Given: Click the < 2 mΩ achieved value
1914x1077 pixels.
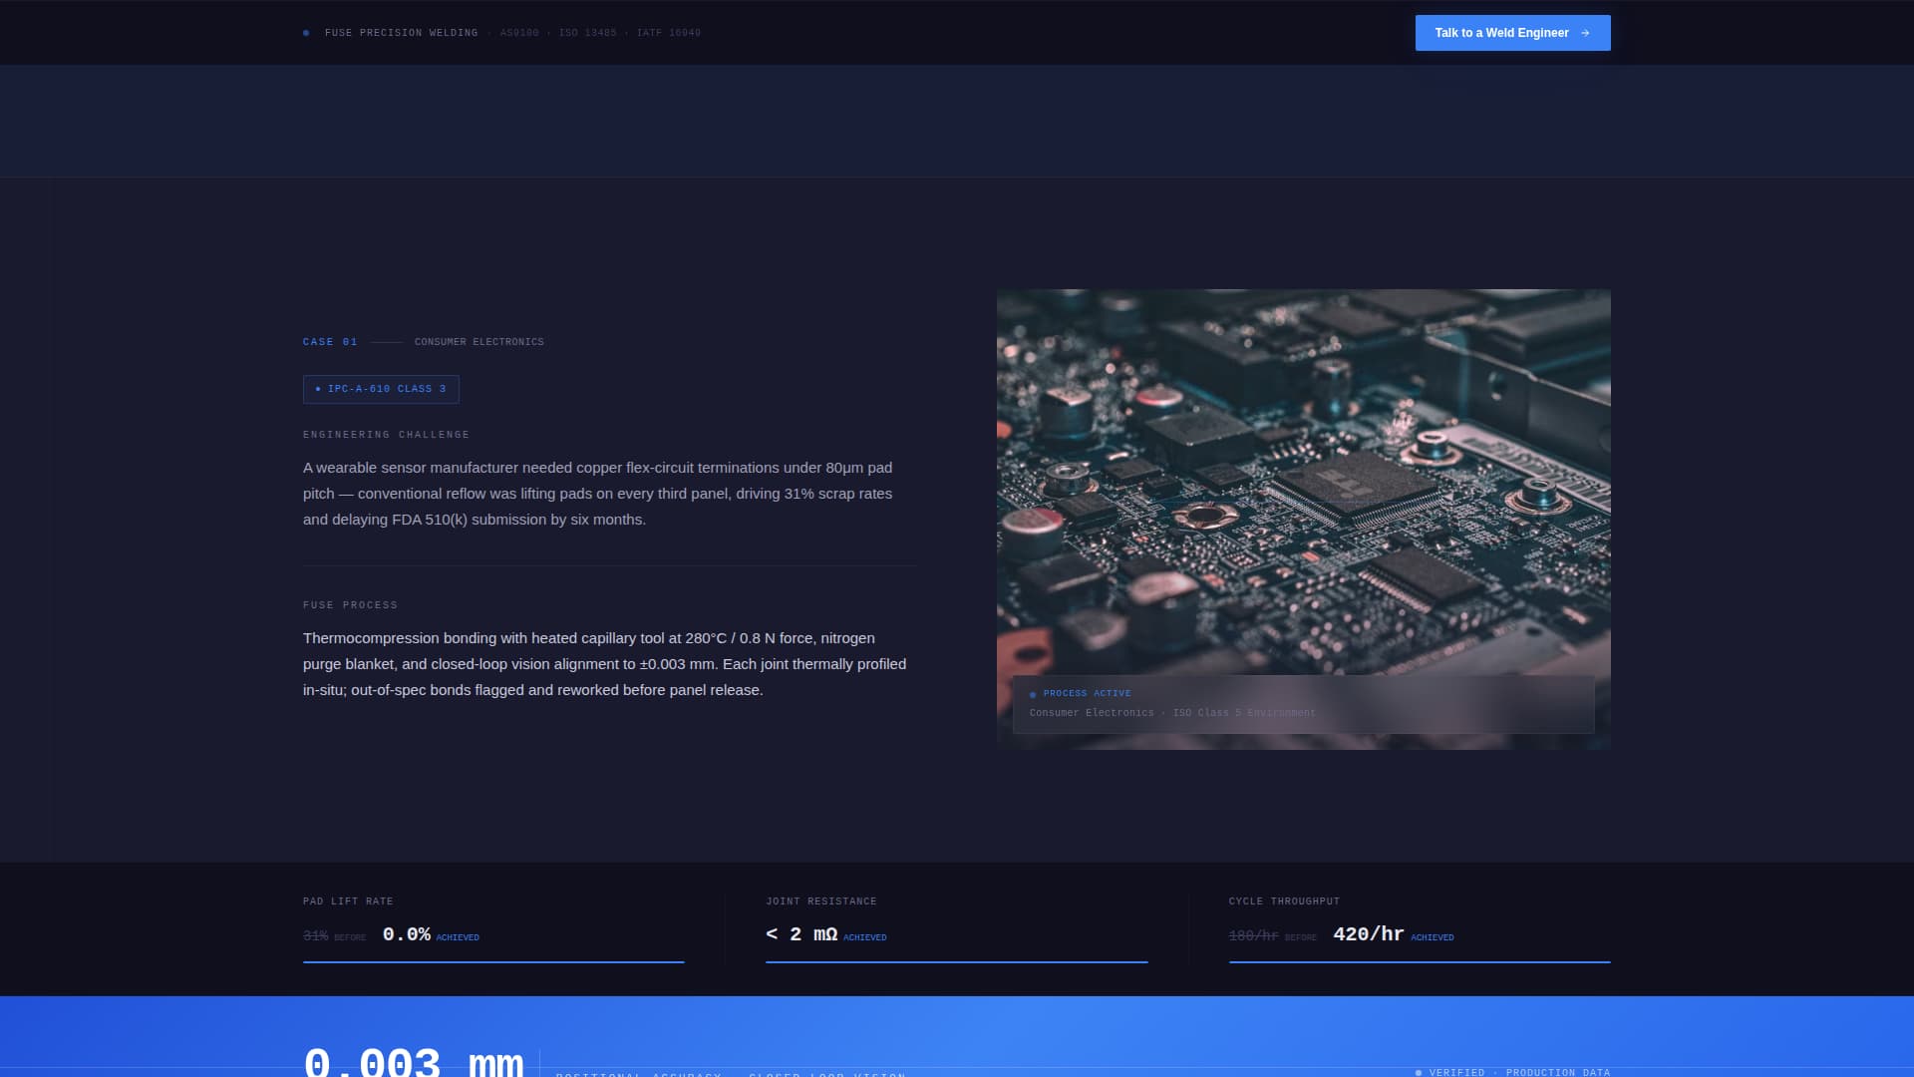Looking at the screenshot, I should tap(801, 934).
